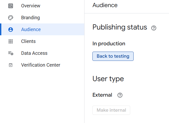169x123 pixels.
Task: Click the Clients grid icon
Action: tap(11, 41)
